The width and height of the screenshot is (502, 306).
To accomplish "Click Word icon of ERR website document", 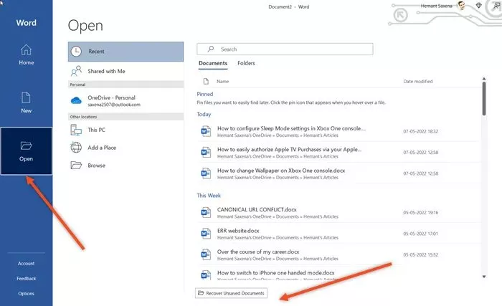I will 206,234.
